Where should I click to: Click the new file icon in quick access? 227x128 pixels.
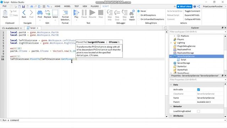click(20, 6)
